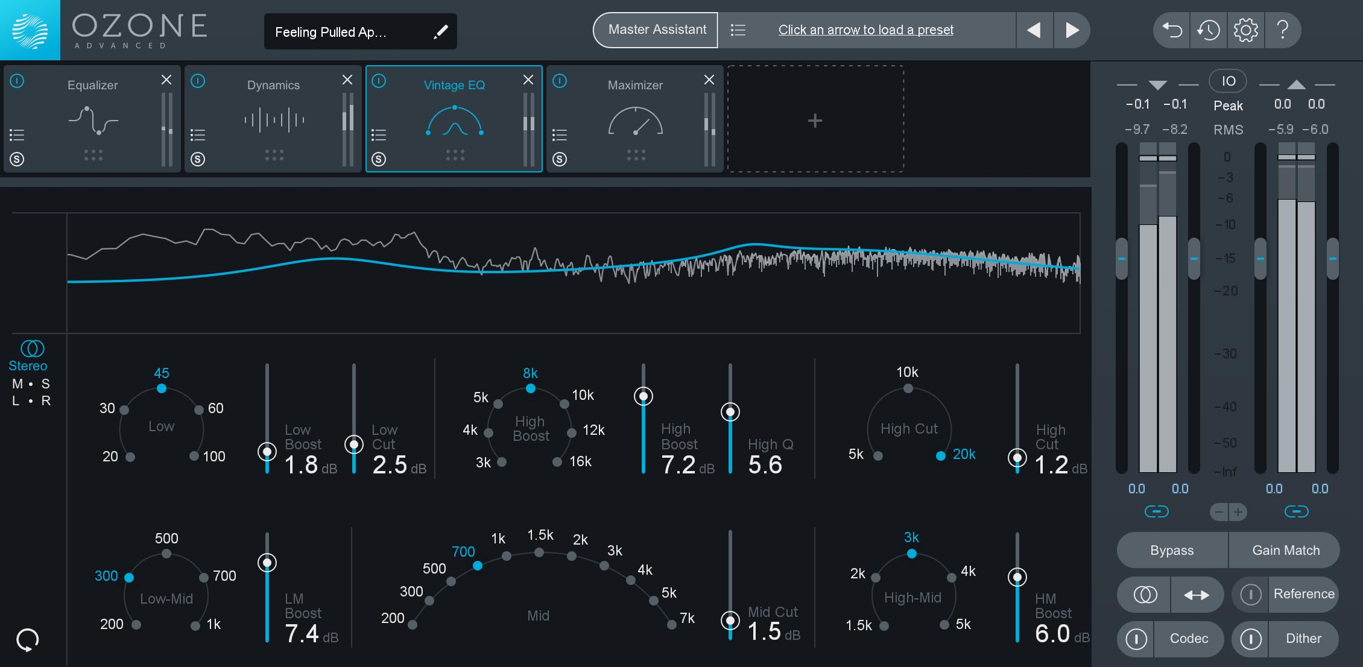Viewport: 1363px width, 667px height.
Task: Toggle the Dither power button
Action: coord(1250,639)
